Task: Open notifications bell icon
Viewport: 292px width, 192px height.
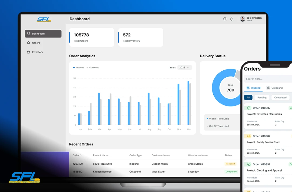Action: coord(232,19)
